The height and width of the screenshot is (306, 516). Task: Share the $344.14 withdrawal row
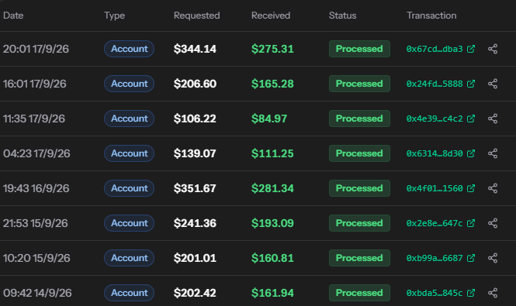coord(493,49)
